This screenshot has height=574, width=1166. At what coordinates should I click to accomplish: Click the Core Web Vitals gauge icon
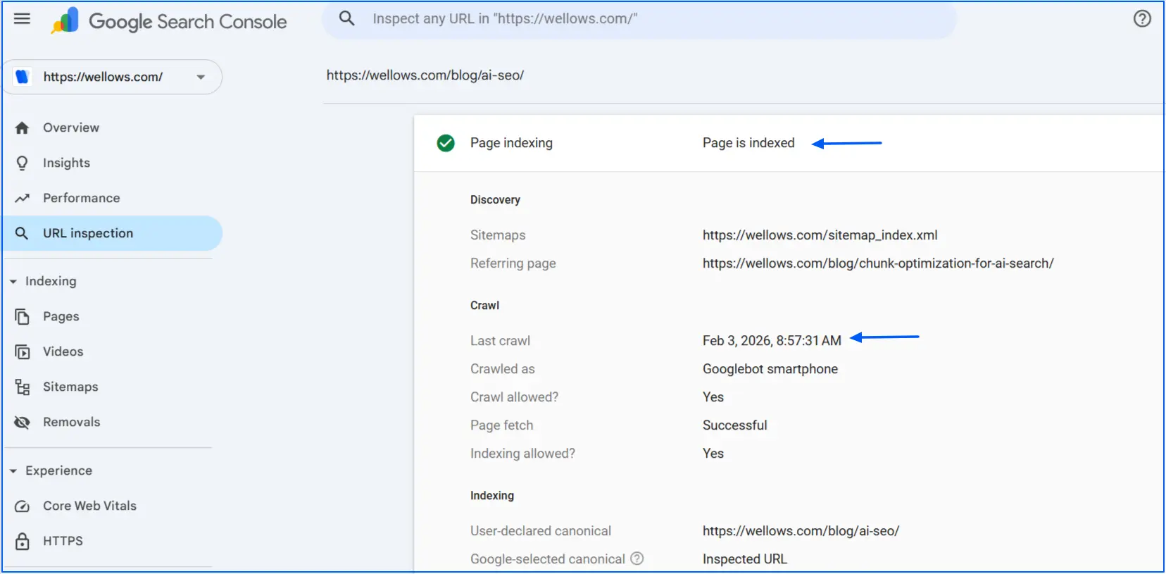[23, 506]
